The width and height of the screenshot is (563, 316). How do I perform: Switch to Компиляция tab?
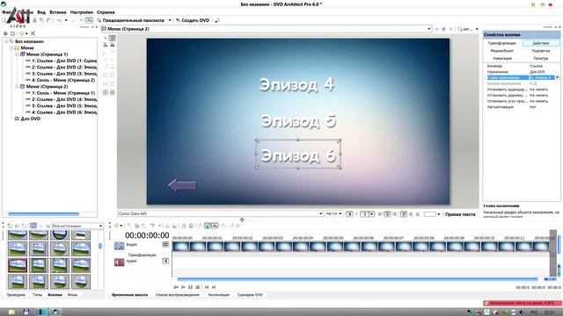point(219,295)
